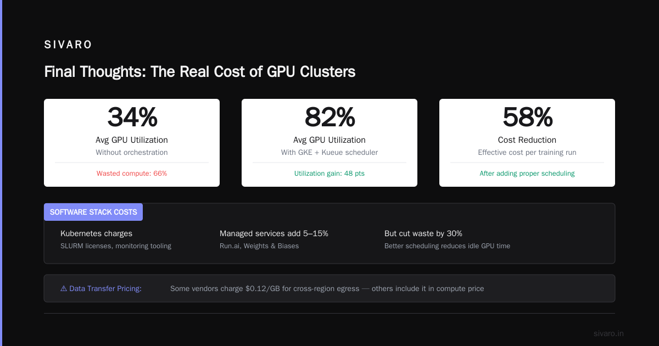659x346 pixels.
Task: Click the 82% utilization figure
Action: tap(329, 117)
